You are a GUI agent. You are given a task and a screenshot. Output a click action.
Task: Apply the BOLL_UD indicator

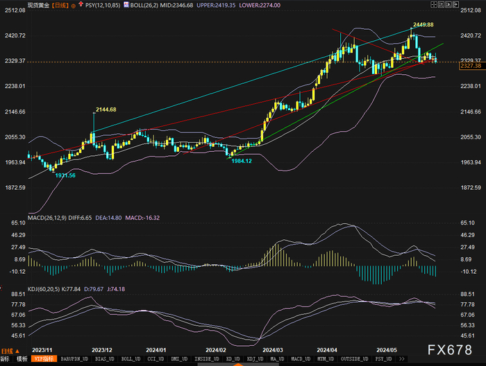pyautogui.click(x=131, y=359)
